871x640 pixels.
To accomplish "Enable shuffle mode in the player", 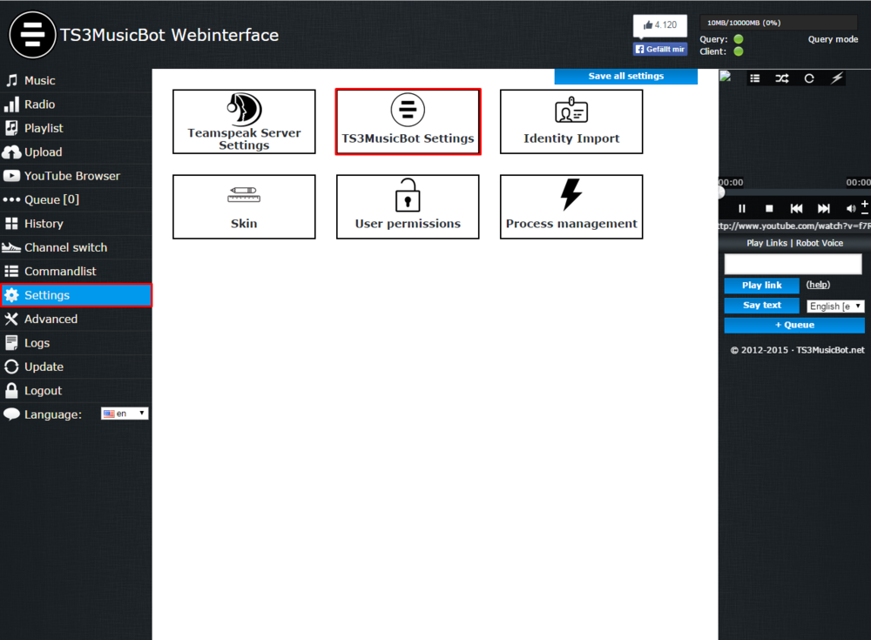I will 783,78.
